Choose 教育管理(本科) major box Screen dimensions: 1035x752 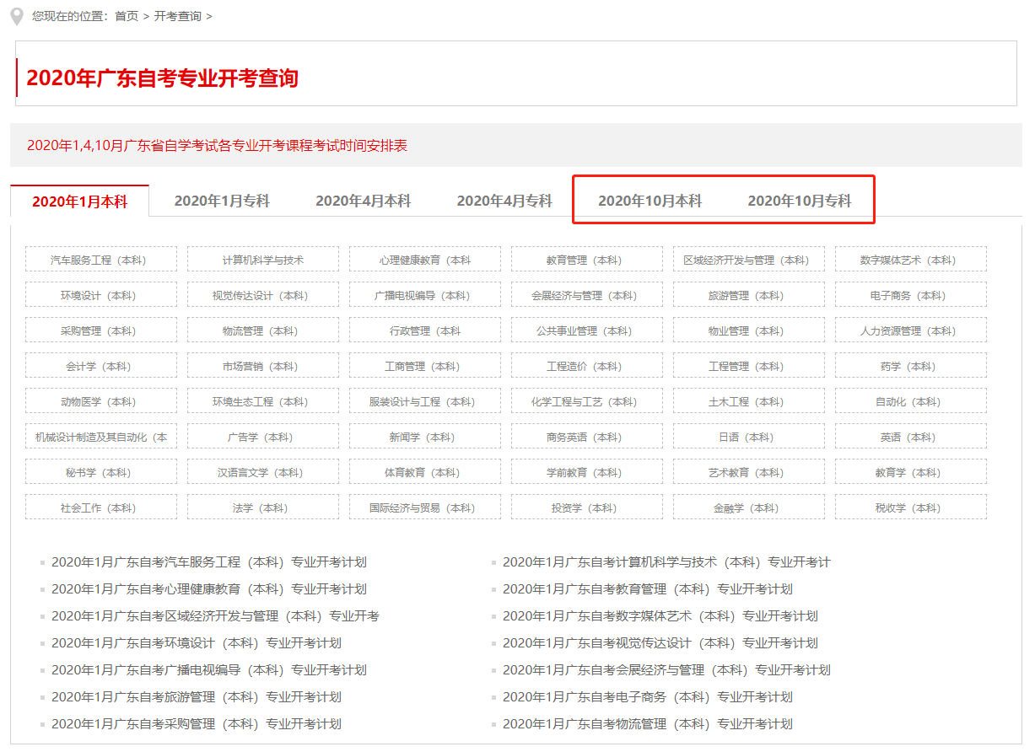[x=587, y=260]
